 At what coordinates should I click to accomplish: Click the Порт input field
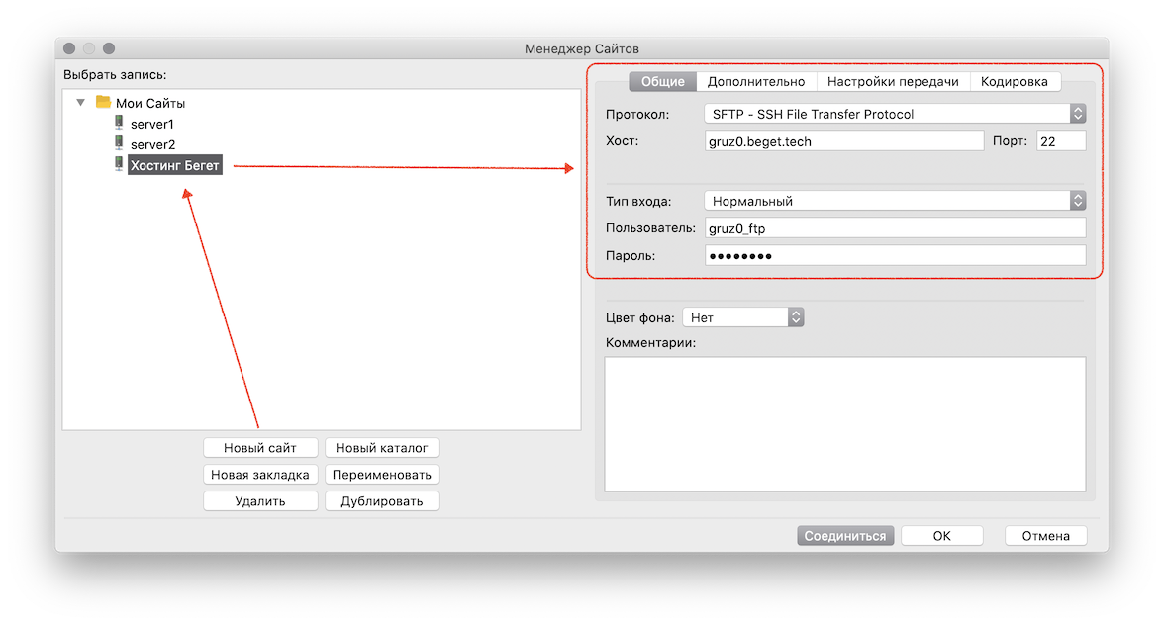(x=1061, y=140)
